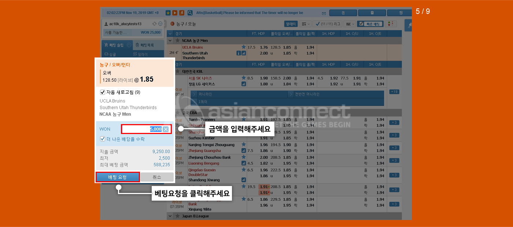Click the Liaoning Bengang team name
513x227 pixels.
click(x=204, y=163)
